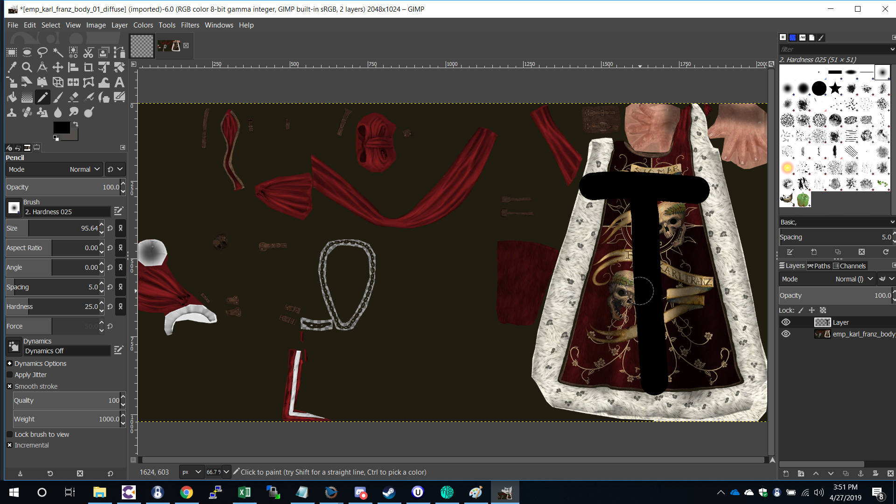Select the Clone stamp tool
This screenshot has height=504, width=896.
coord(12,112)
